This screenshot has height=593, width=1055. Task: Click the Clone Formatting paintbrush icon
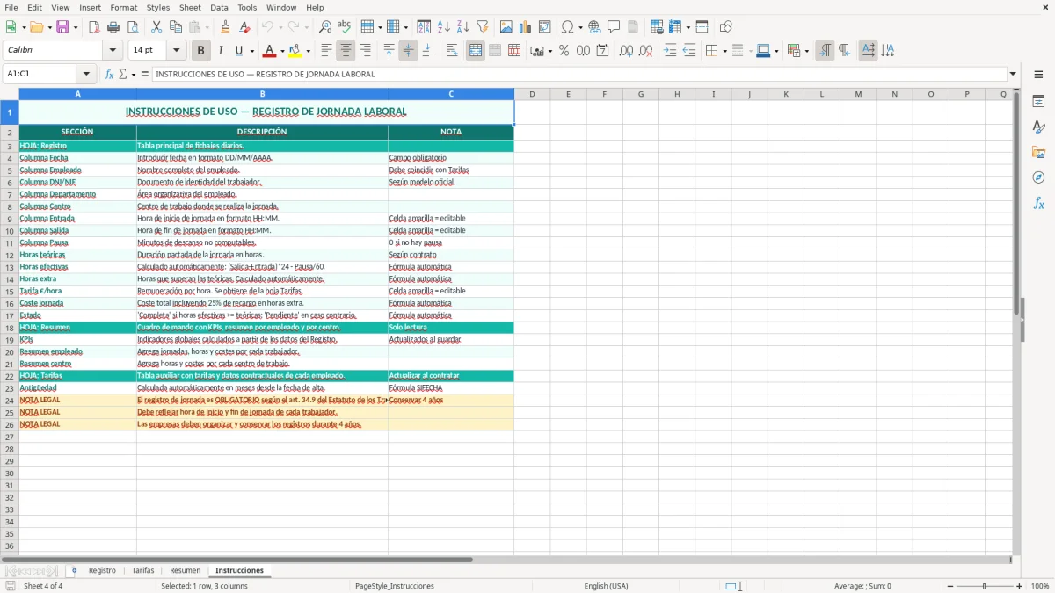pos(225,27)
